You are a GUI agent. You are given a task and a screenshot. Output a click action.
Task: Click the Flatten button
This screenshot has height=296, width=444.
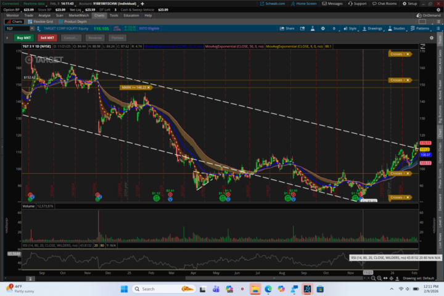(117, 38)
